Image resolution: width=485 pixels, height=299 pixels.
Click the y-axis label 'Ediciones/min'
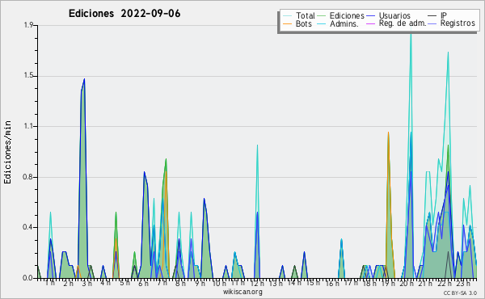7,152
